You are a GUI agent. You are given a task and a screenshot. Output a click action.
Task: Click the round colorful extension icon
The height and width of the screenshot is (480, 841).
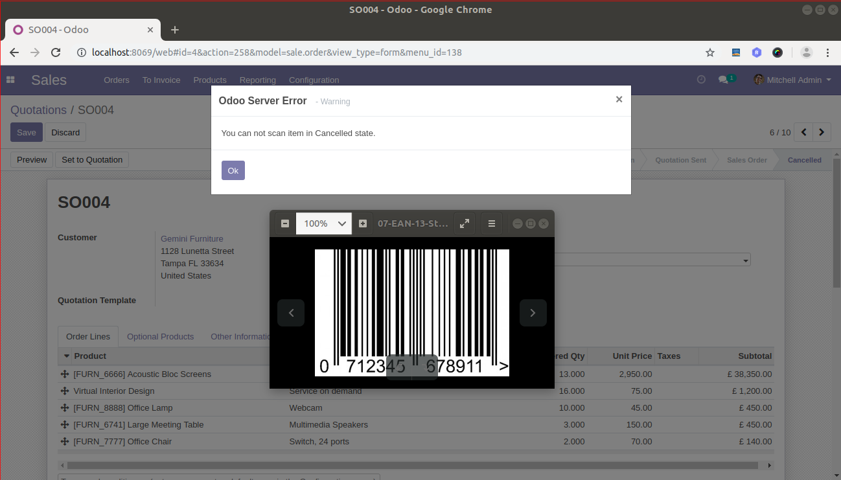(778, 52)
